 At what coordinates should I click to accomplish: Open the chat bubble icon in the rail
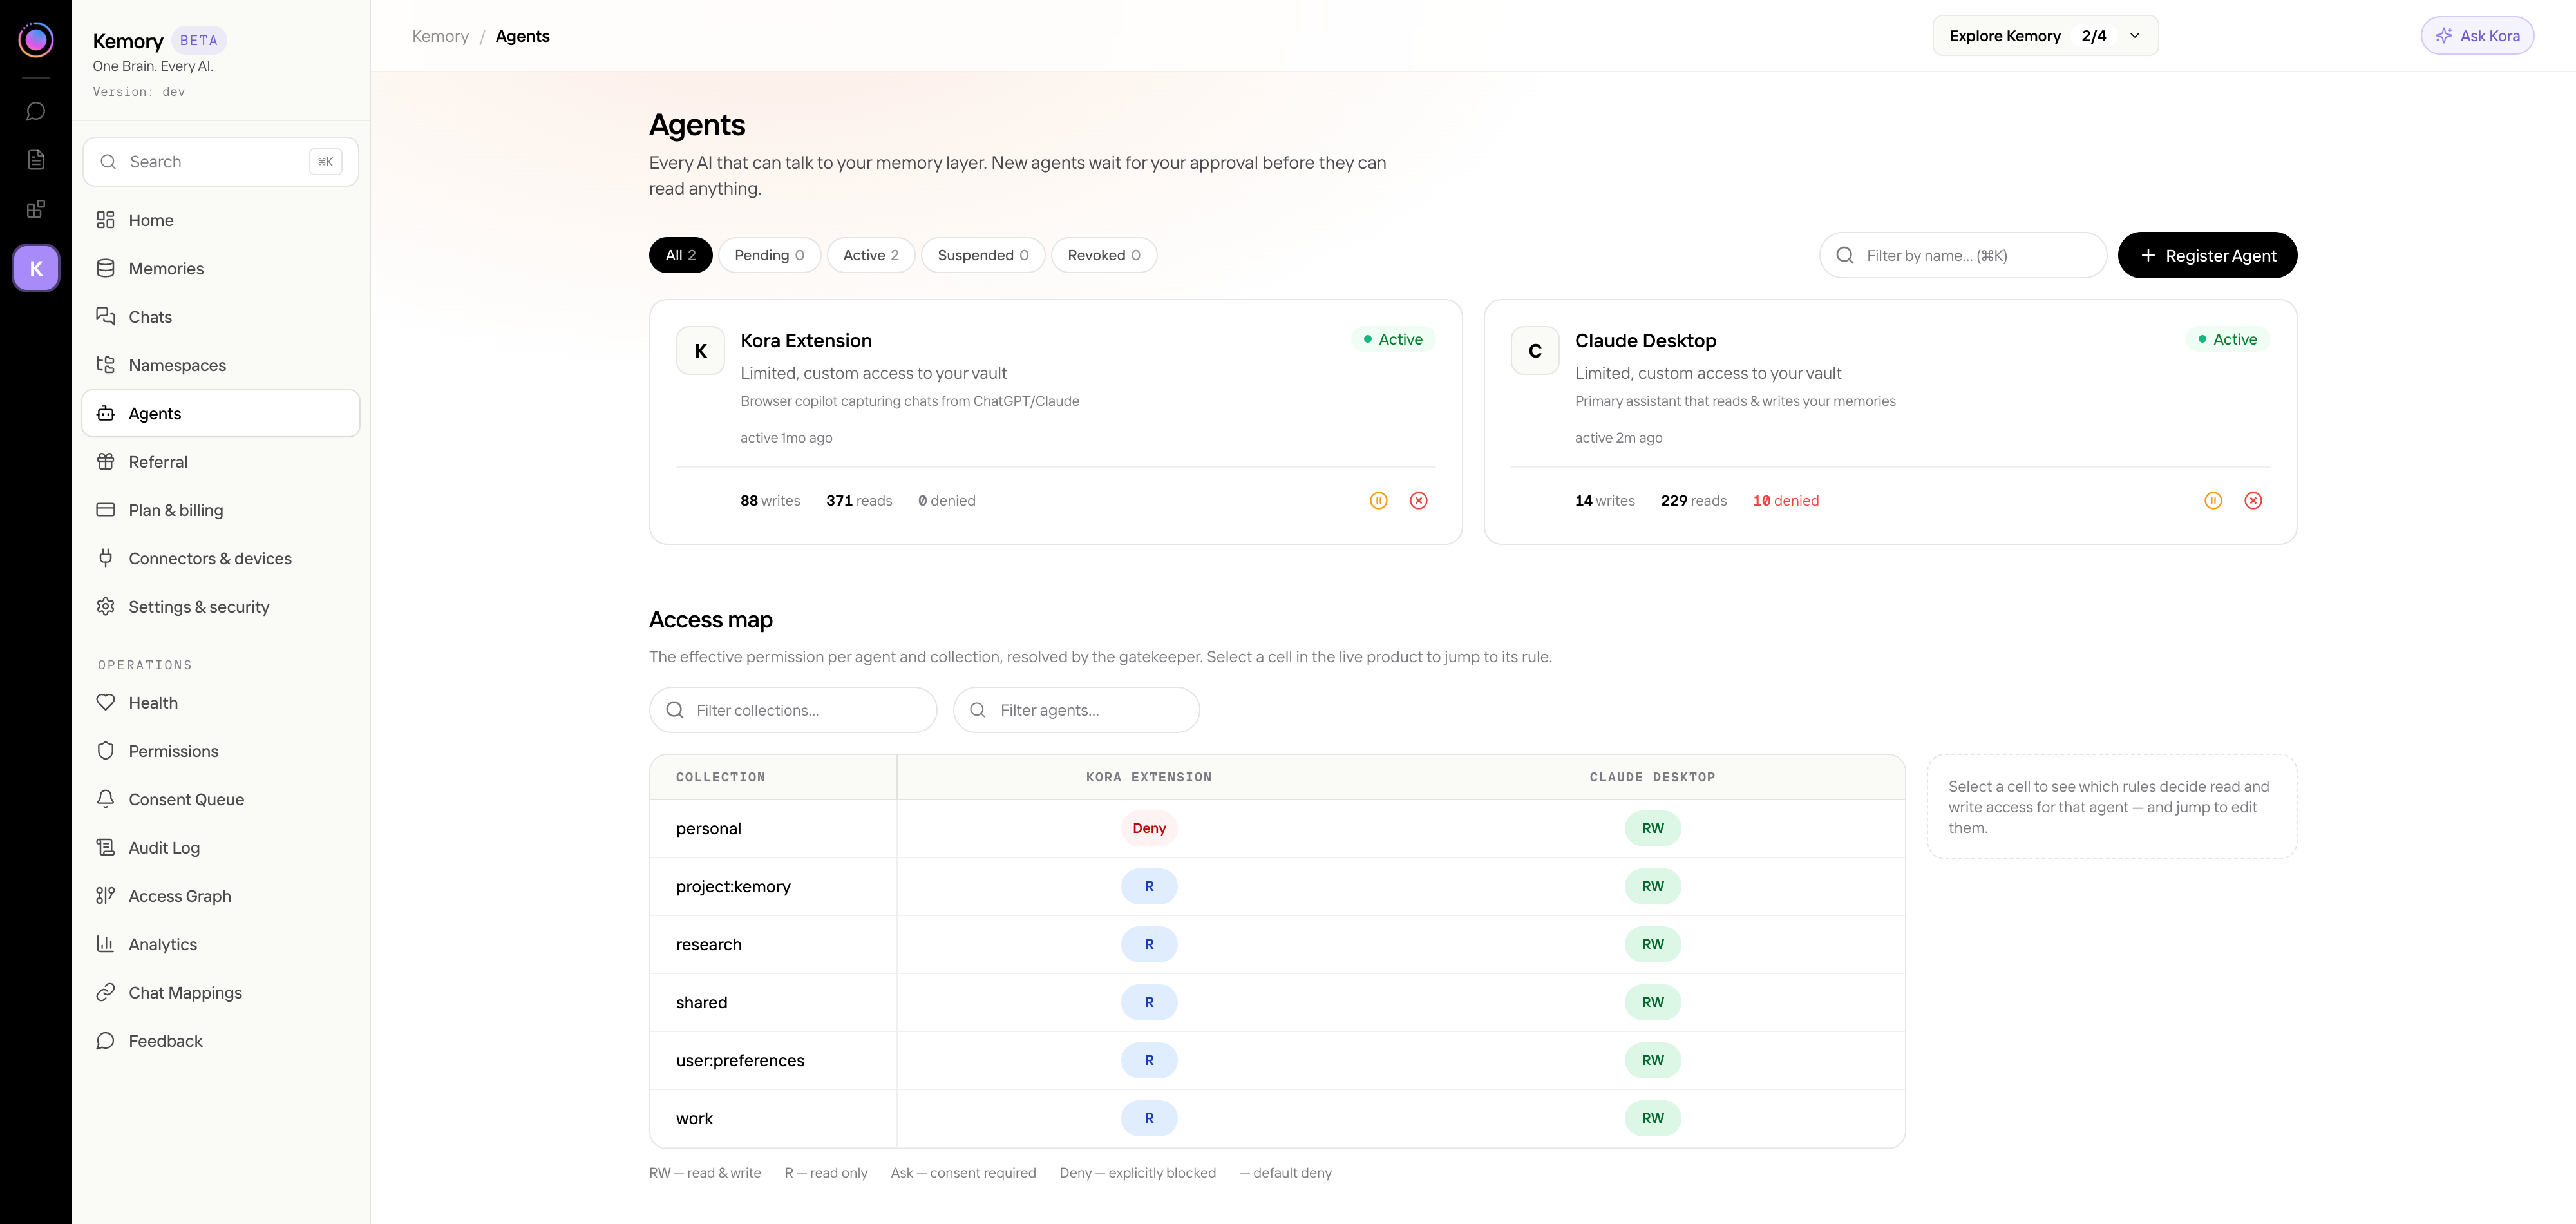pos(36,111)
